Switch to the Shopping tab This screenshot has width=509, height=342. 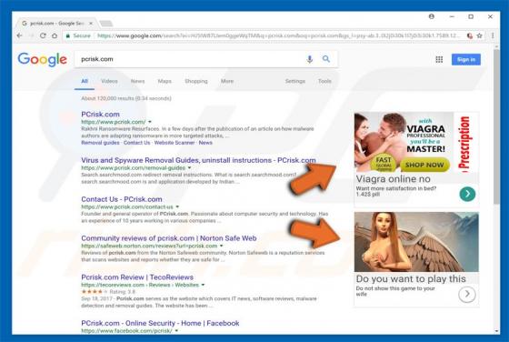[x=196, y=81]
